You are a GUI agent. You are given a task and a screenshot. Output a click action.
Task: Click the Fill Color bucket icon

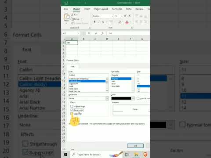[120, 22]
